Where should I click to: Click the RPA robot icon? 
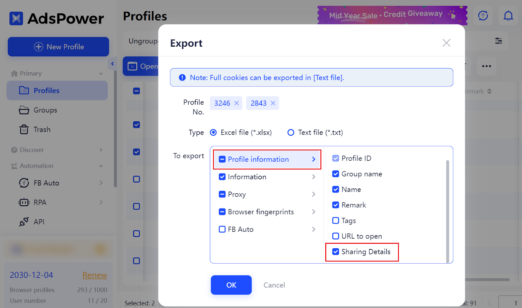pos(24,202)
